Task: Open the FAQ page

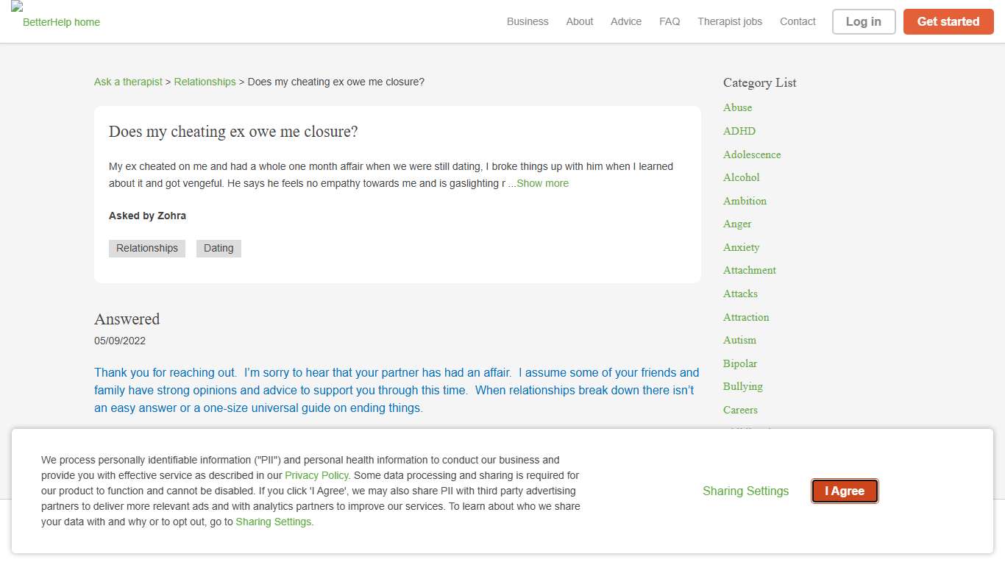Action: pos(670,21)
